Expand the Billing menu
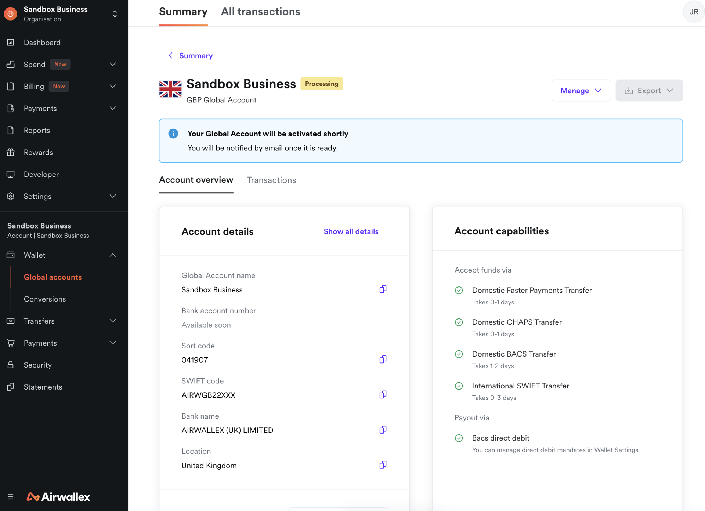 click(x=113, y=86)
